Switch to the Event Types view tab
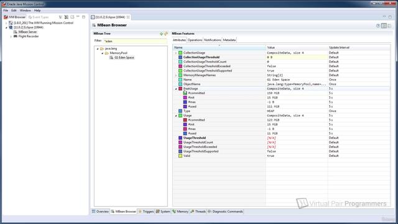Screen dimensions: 398x224 [x=39, y=17]
